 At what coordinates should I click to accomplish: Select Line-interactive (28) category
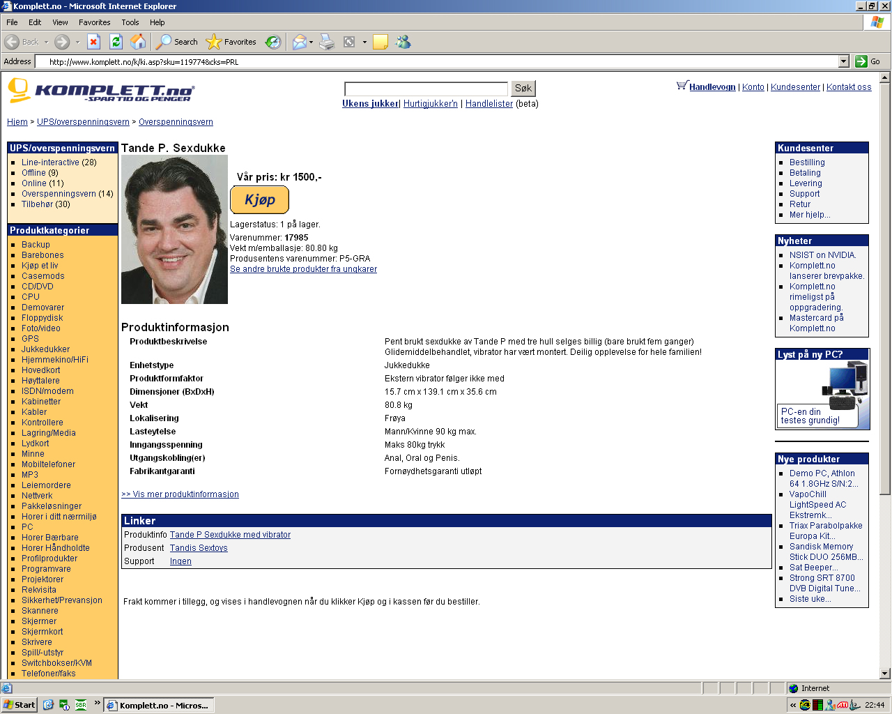tap(59, 162)
